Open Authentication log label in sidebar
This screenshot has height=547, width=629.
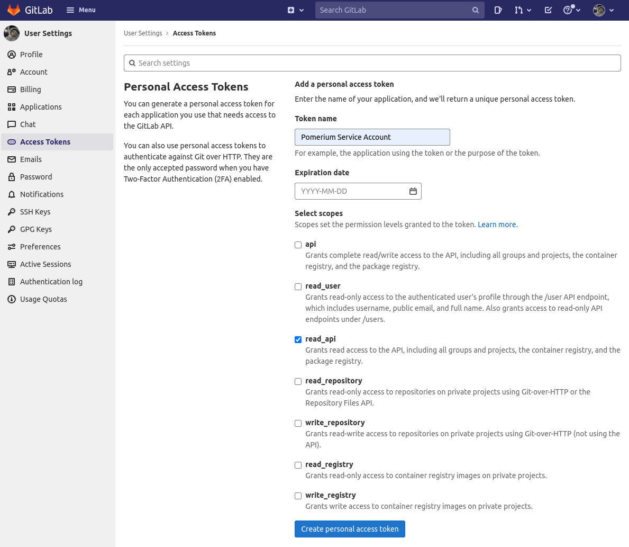click(51, 282)
